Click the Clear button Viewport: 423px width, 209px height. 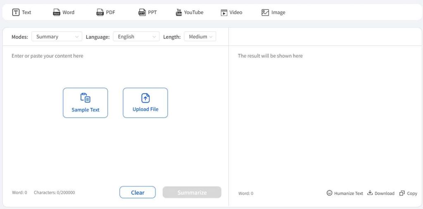[138, 192]
